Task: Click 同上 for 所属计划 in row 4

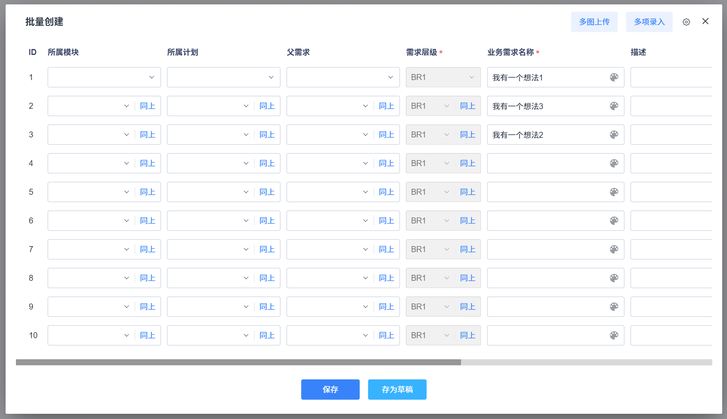Action: tap(267, 163)
